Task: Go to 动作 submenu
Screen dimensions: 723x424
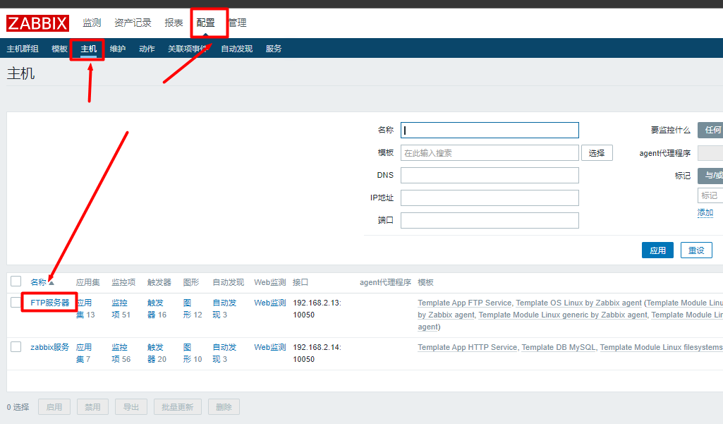Action: pos(147,49)
